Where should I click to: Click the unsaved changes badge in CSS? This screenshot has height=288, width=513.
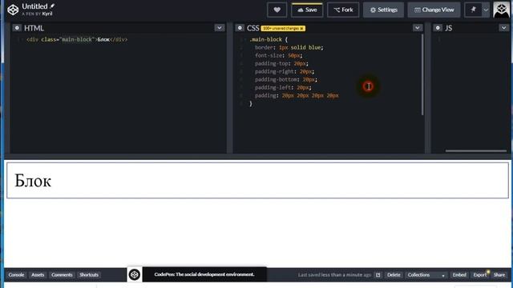point(283,29)
